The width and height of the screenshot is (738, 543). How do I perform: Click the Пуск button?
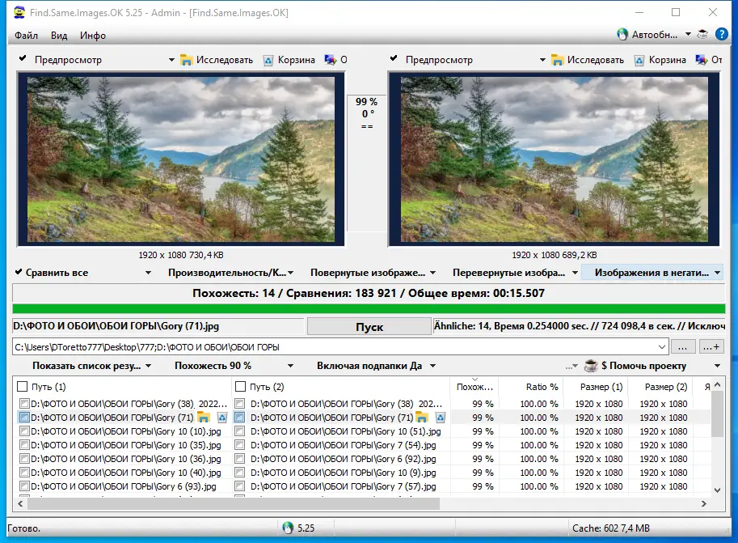pyautogui.click(x=369, y=327)
